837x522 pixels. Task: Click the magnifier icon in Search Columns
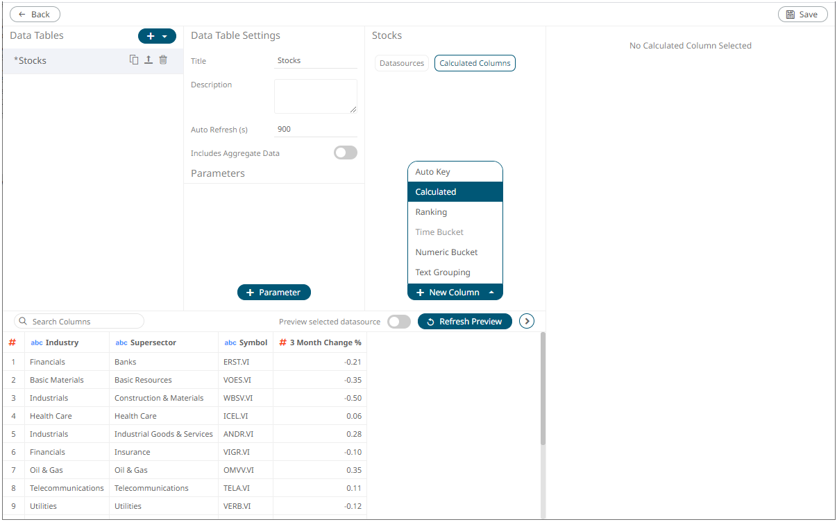pos(23,322)
